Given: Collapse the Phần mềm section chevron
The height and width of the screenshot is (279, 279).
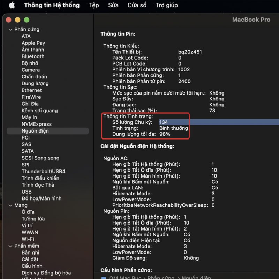Looking at the screenshot, I should coord(10,246).
